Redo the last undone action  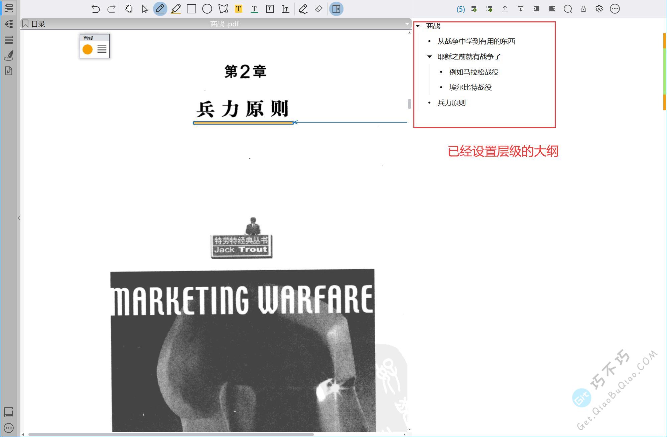pos(111,9)
